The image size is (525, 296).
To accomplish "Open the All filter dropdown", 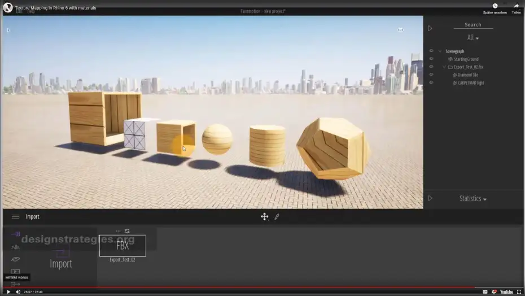I will pos(473,37).
